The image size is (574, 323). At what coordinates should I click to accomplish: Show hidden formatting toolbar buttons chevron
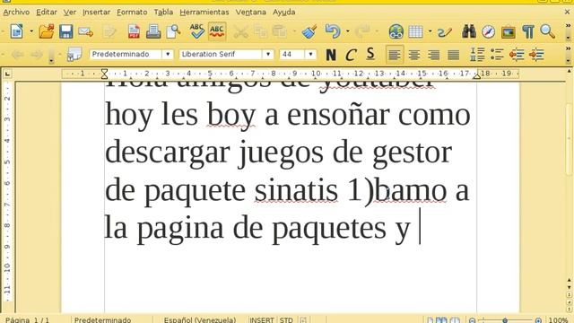coord(568,48)
